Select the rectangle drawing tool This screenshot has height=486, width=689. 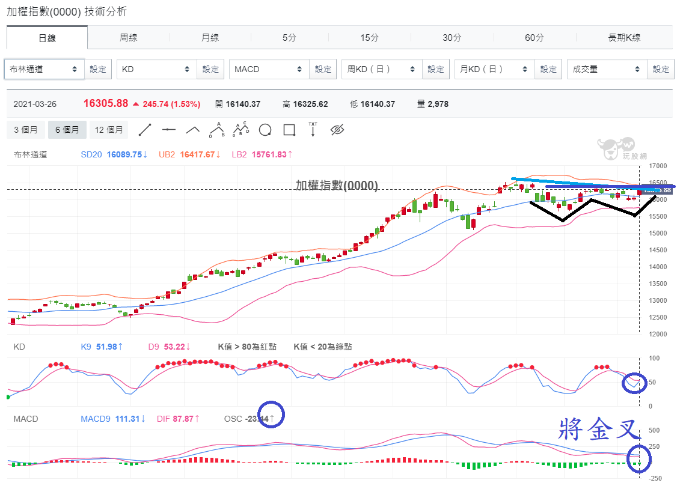click(x=289, y=130)
